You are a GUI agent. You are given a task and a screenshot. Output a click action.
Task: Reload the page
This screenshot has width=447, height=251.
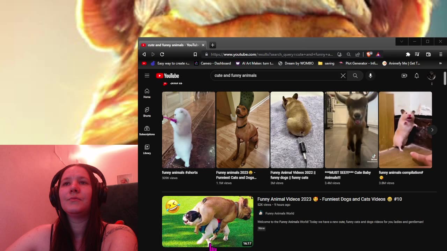[162, 54]
